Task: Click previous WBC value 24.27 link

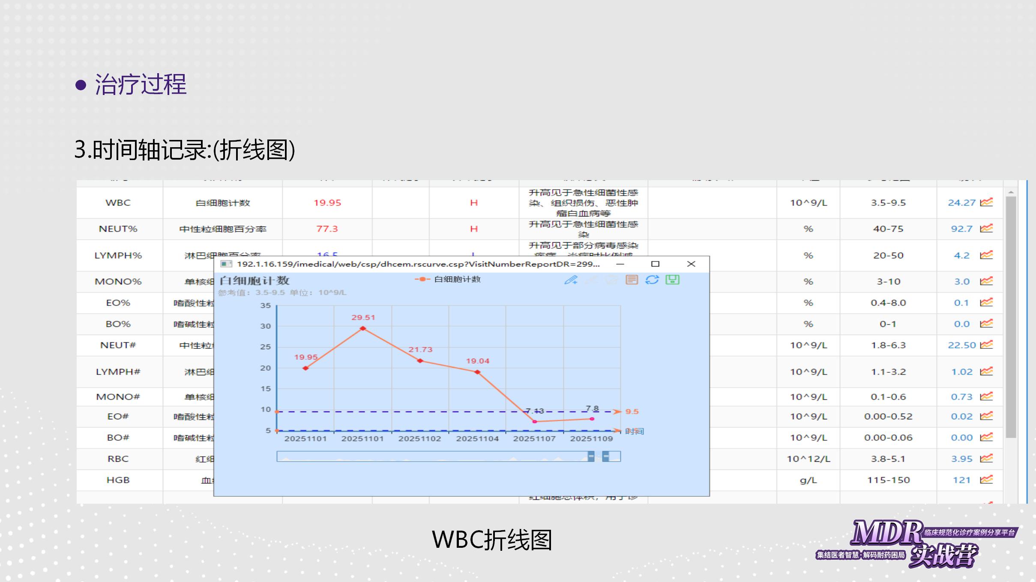Action: click(961, 202)
